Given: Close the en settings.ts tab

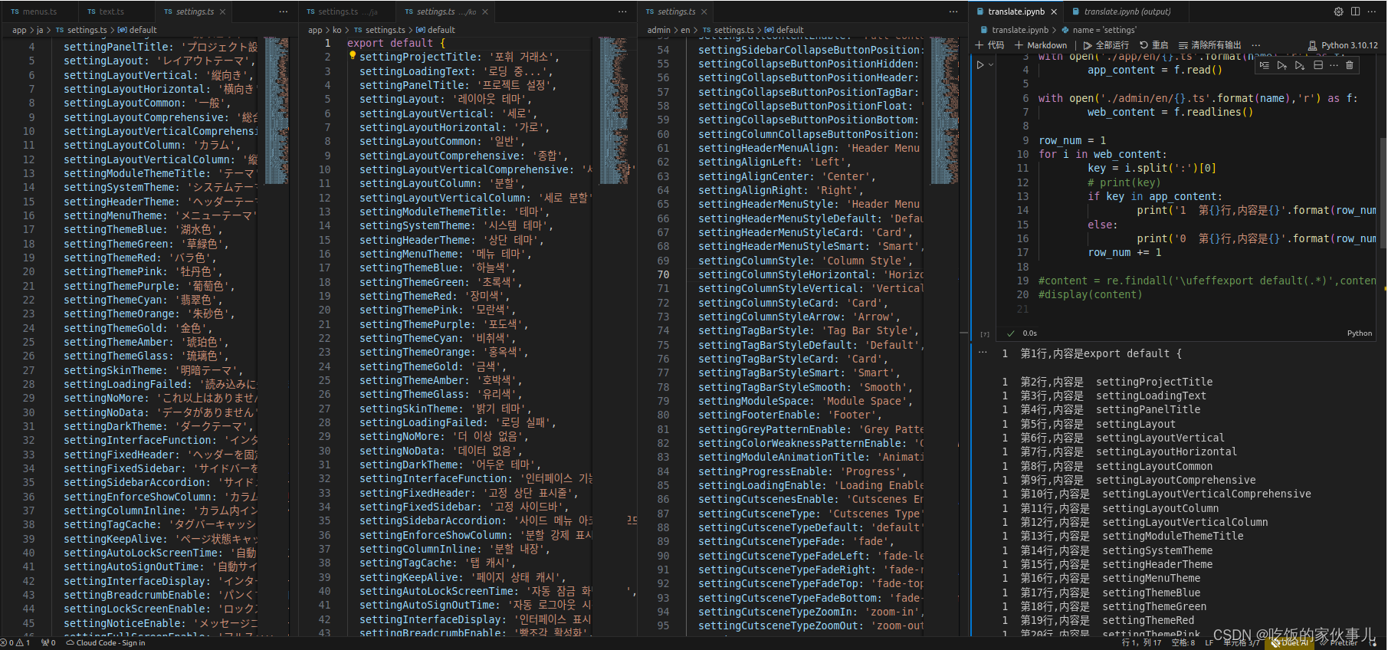Looking at the screenshot, I should 704,11.
